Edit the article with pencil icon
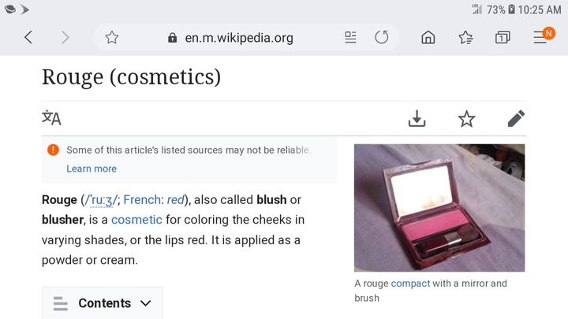This screenshot has height=319, width=568. click(516, 118)
